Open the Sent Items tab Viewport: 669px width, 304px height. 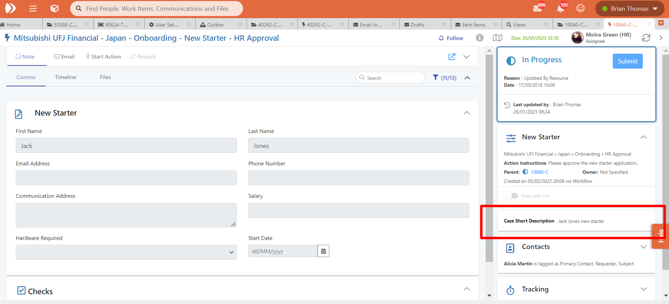[473, 25]
